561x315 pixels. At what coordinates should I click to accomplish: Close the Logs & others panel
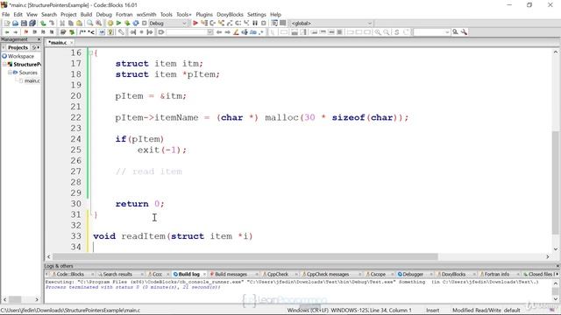557,266
